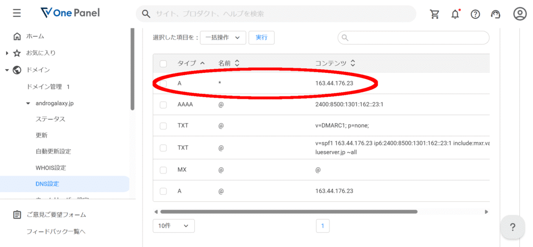Sort by コンテンツ column header
This screenshot has width=533, height=247.
[x=335, y=63]
